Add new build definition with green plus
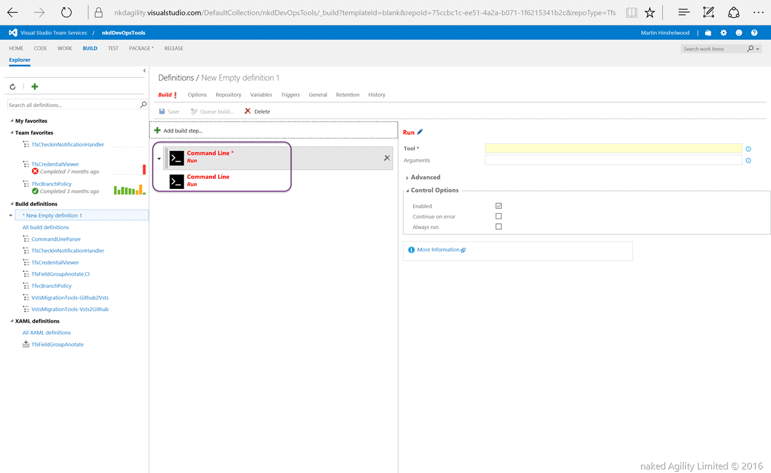 pos(34,87)
